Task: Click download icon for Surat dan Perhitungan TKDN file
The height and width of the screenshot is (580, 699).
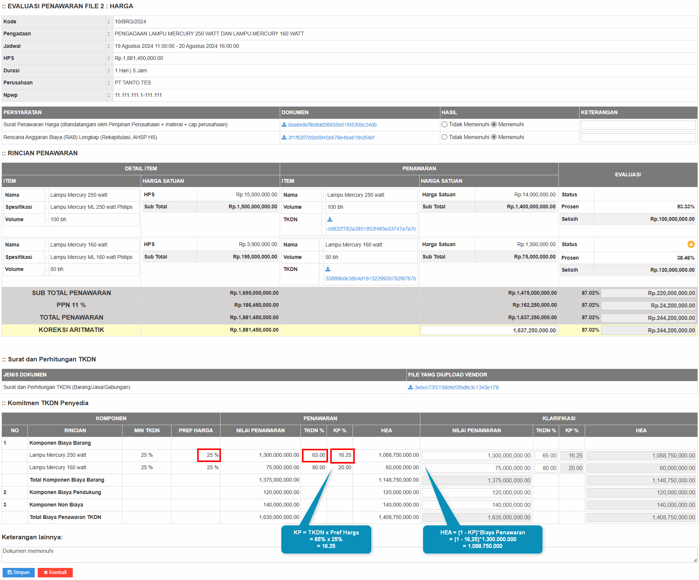Action: pyautogui.click(x=411, y=387)
